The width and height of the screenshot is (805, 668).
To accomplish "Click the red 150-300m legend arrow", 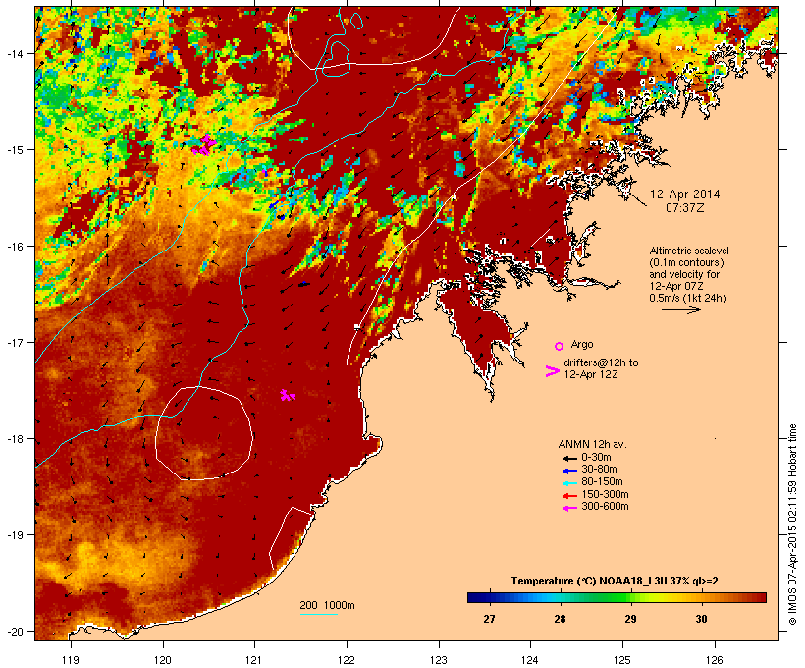I will pos(569,496).
